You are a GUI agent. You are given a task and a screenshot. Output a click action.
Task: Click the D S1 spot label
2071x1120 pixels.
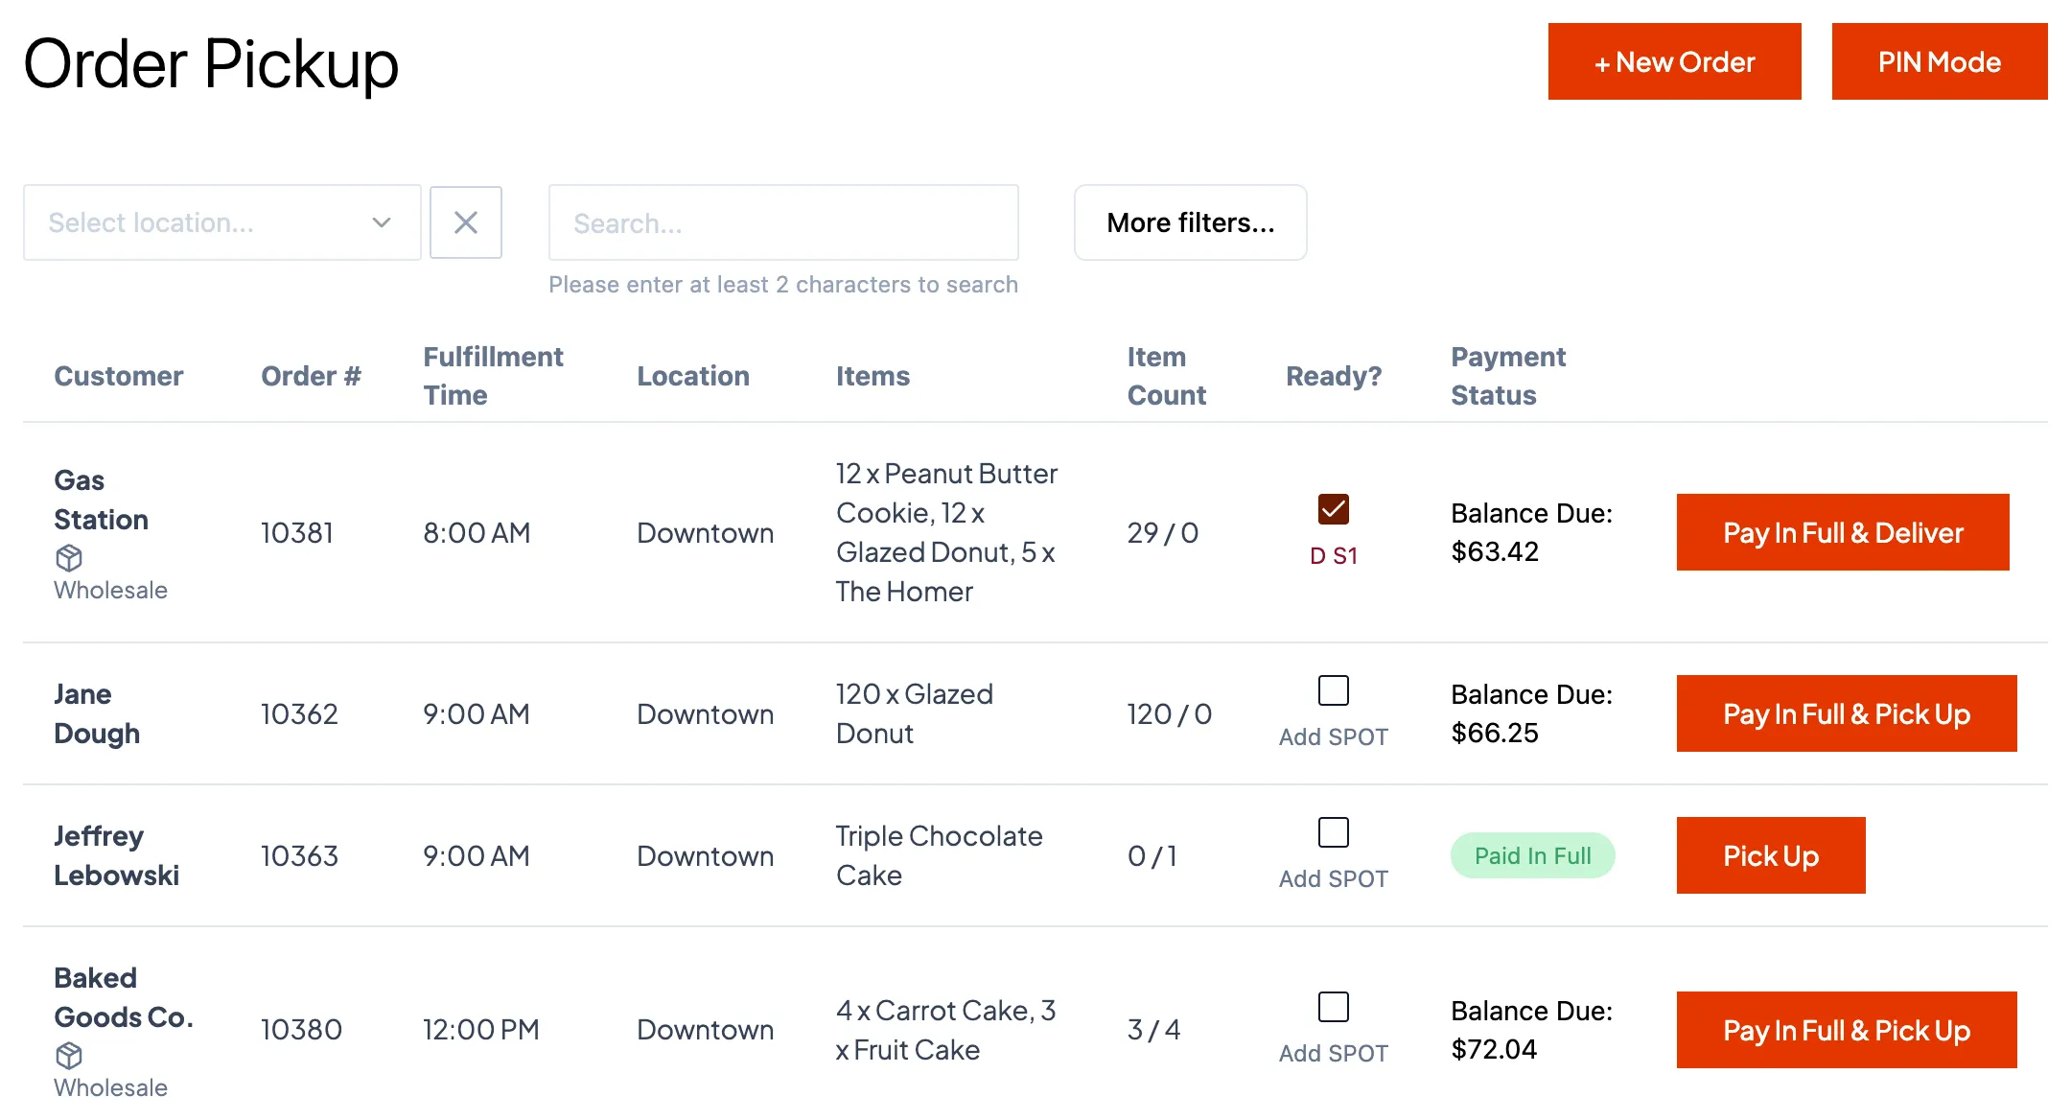1333,556
